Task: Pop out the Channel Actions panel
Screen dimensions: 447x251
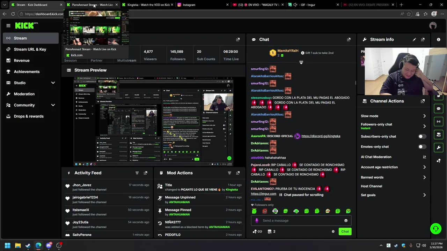Action: point(423,101)
